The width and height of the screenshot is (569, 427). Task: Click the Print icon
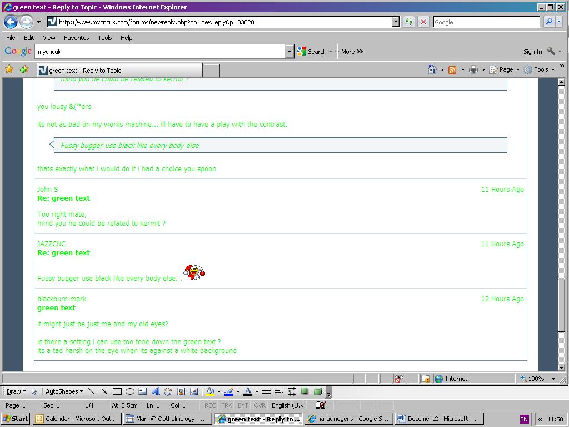[473, 69]
